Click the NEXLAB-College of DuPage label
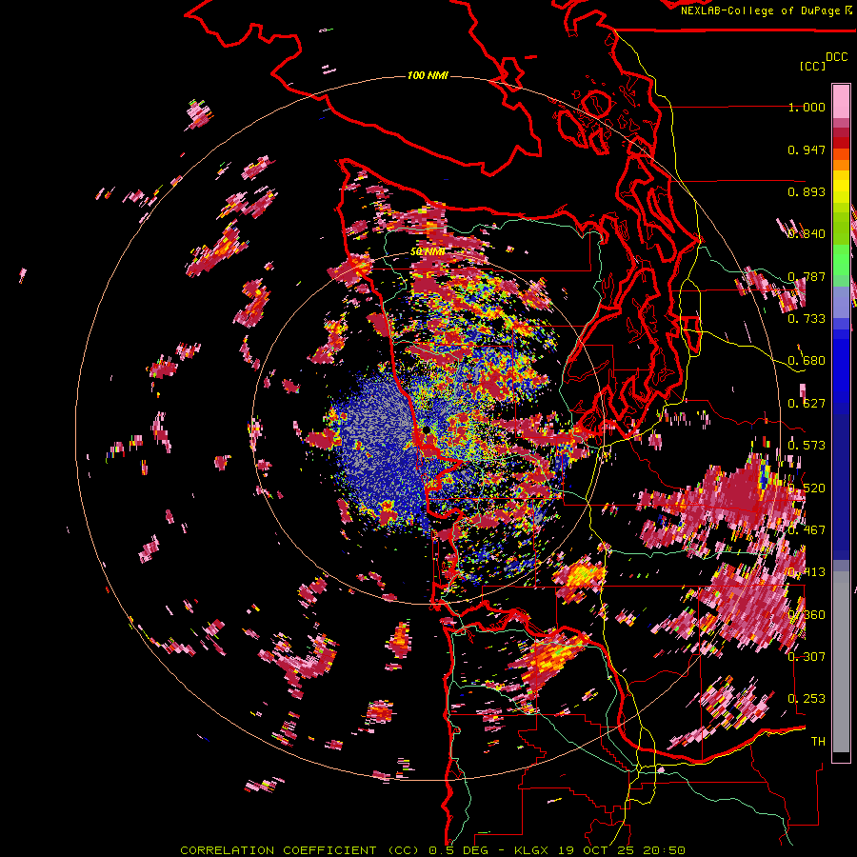Viewport: 857px width, 857px height. tap(766, 10)
